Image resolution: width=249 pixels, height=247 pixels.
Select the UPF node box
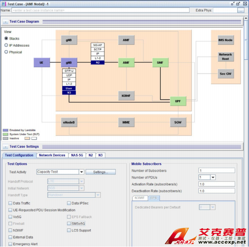(178, 101)
